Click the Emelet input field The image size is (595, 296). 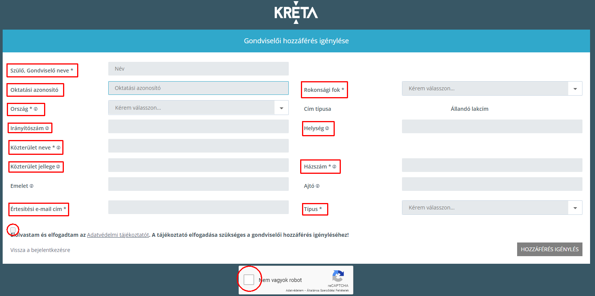tap(198, 184)
